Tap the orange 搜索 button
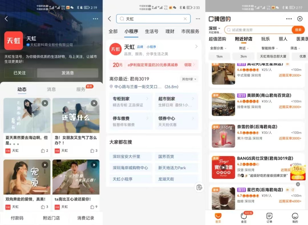Viewport: 308px width, 225px height. [298, 30]
